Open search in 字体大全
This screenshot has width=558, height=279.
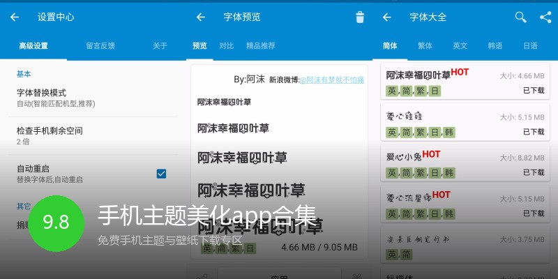(520, 17)
